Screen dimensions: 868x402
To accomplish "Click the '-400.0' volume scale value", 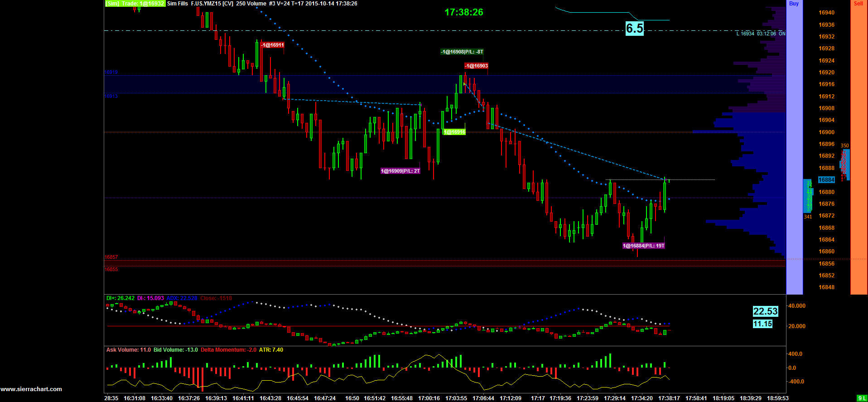I will (796, 382).
